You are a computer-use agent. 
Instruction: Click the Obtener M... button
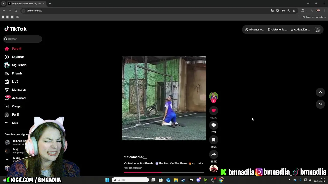254,30
